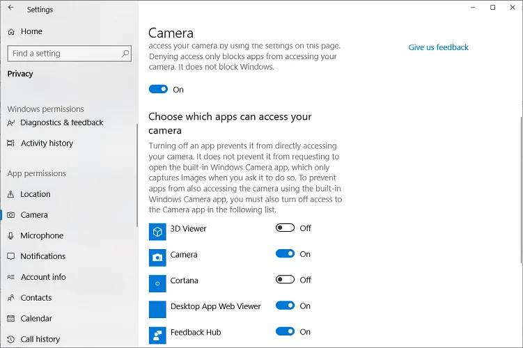Click the Call history clock icon

(x=11, y=340)
